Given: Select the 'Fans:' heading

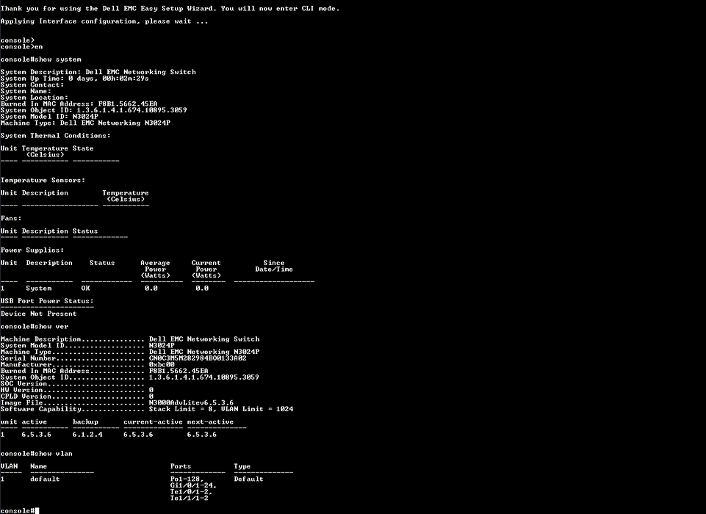Looking at the screenshot, I should click(11, 218).
